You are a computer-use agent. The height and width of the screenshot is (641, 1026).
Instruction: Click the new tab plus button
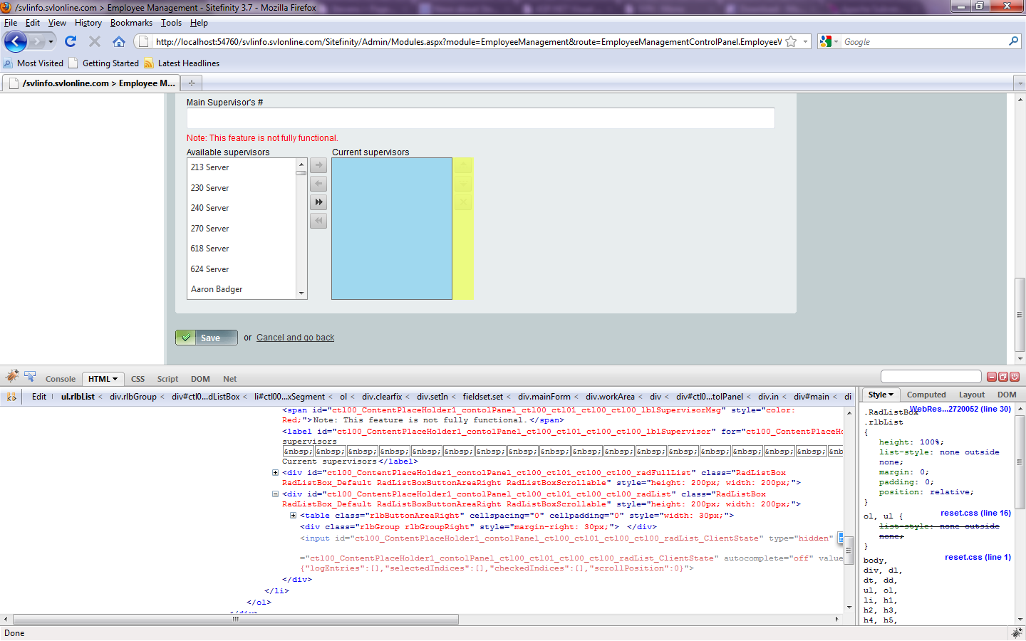(192, 83)
